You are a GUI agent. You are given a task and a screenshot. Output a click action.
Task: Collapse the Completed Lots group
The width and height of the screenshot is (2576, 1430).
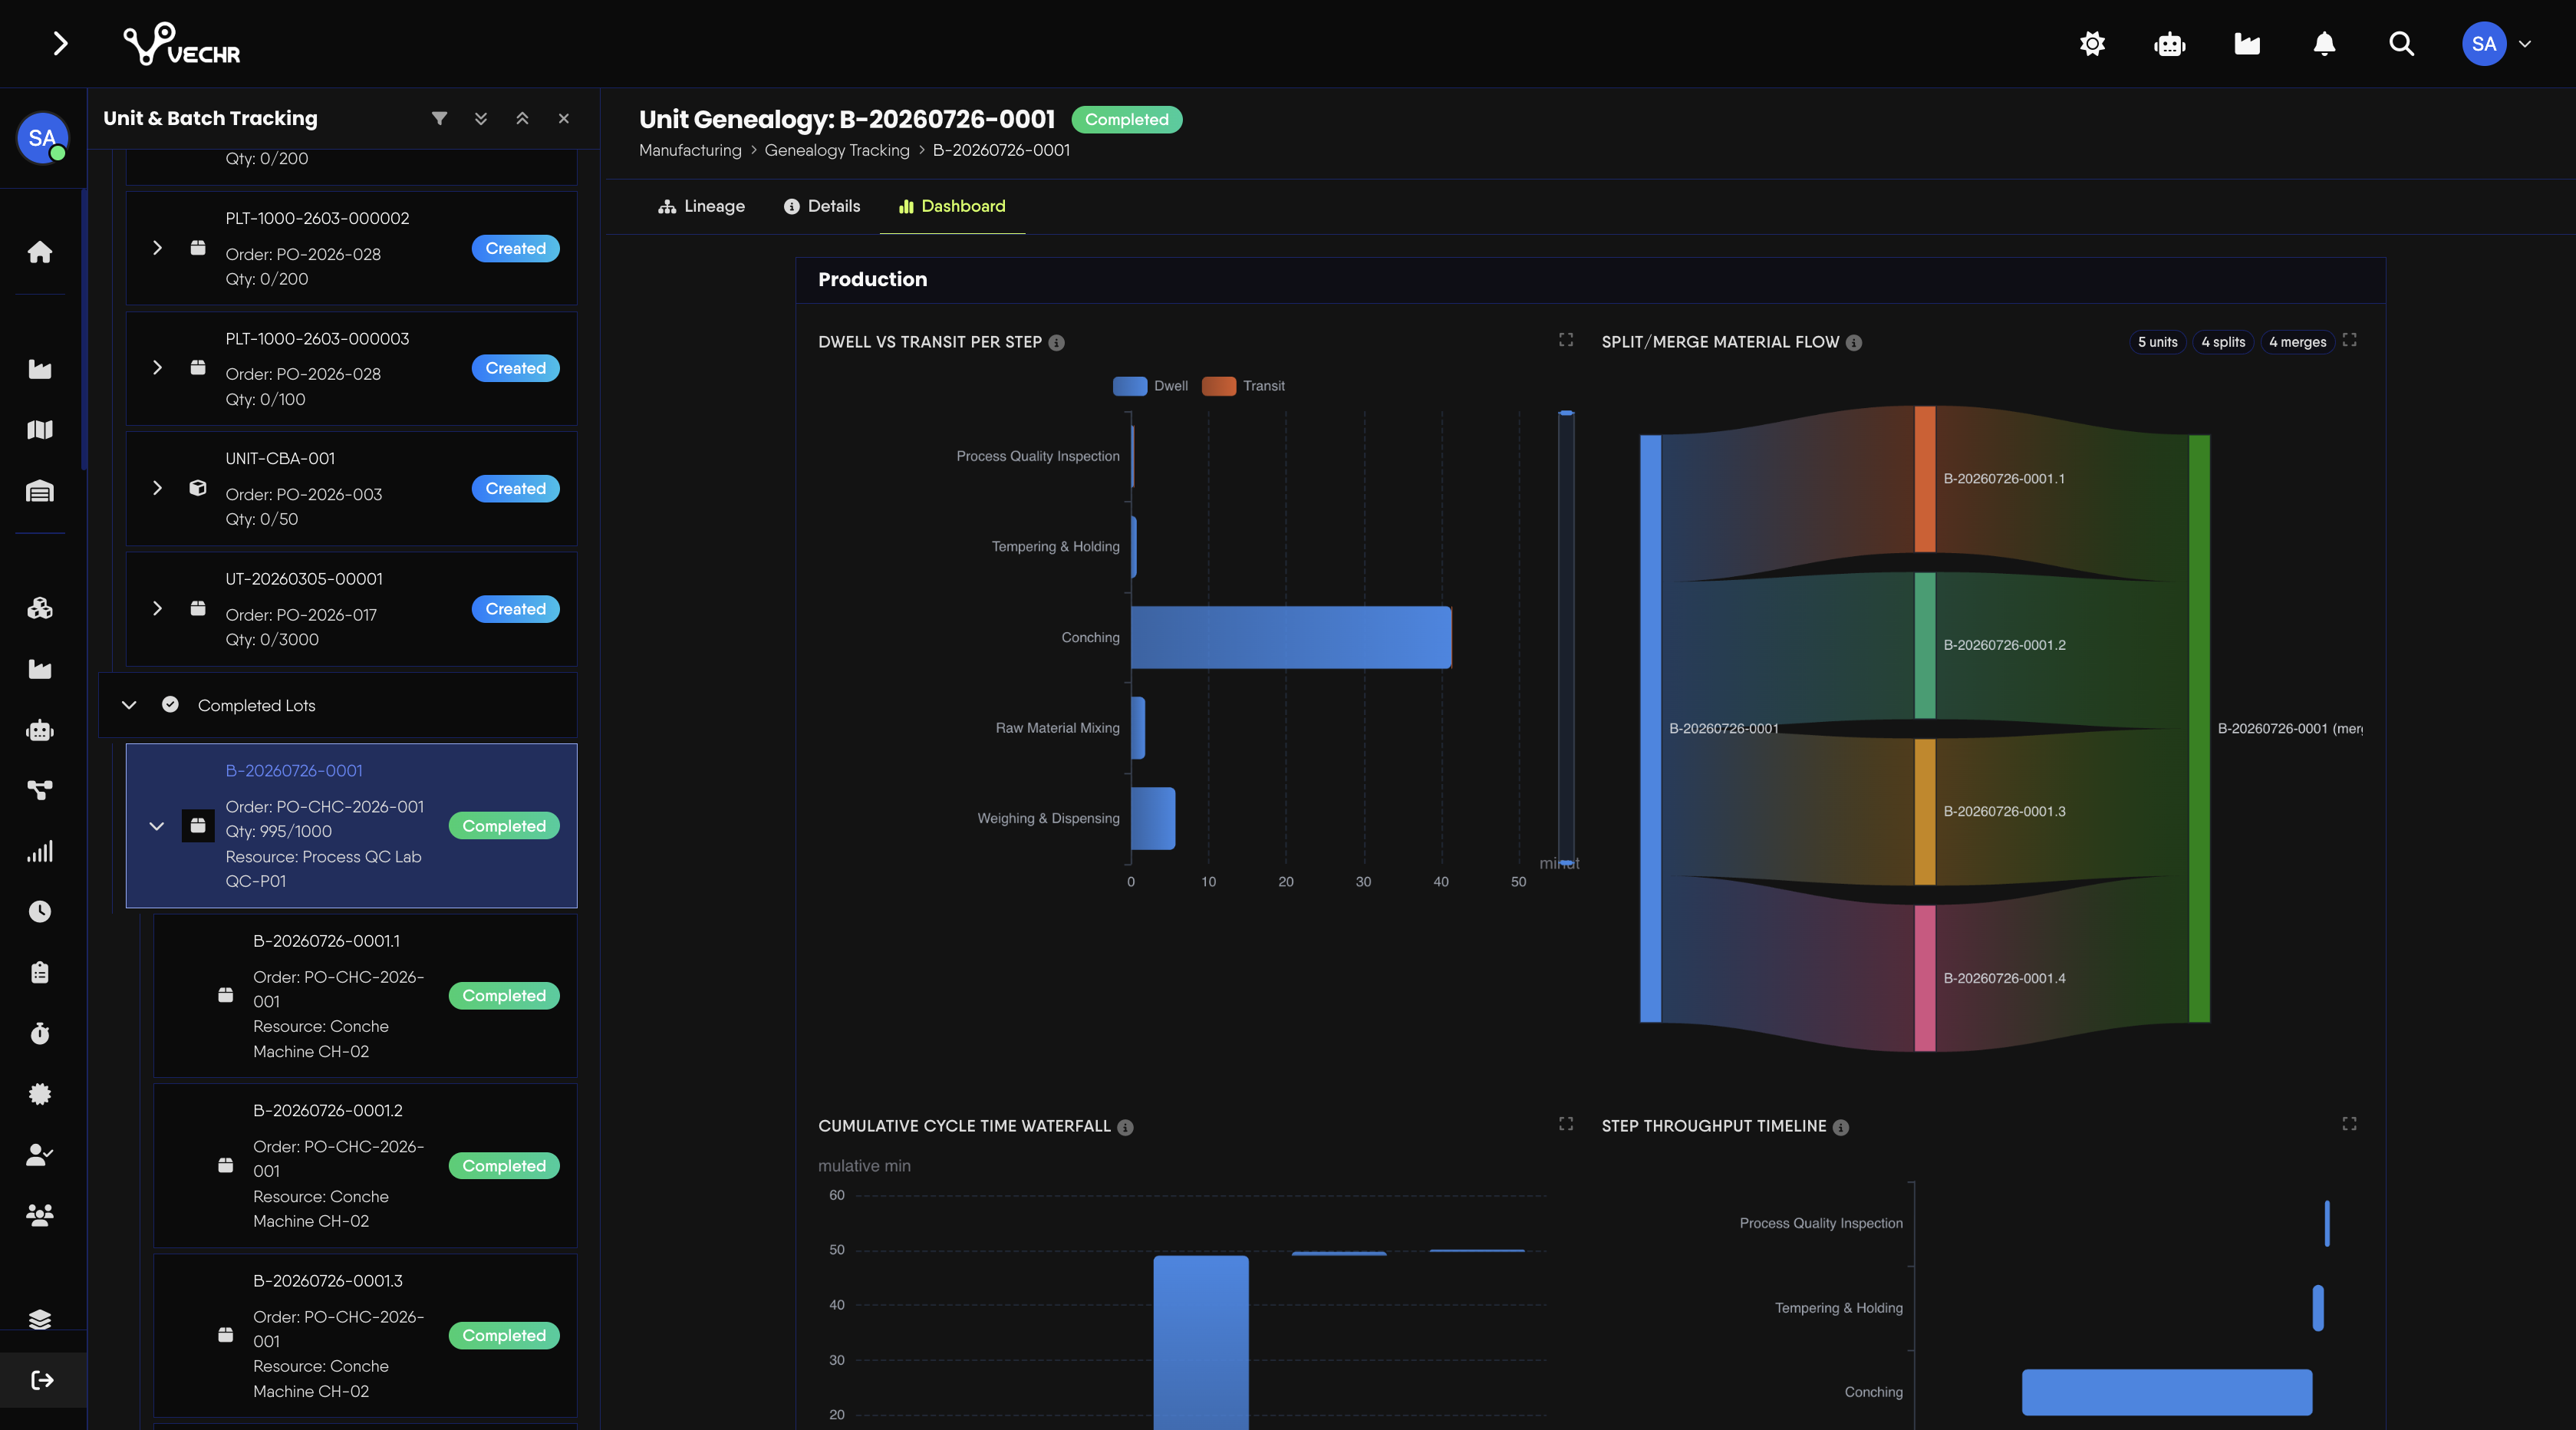pos(129,705)
